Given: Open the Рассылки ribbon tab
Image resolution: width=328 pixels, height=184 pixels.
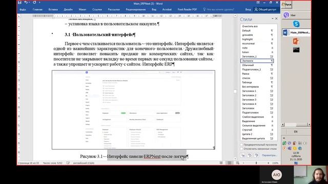Looking at the screenshot, I should [x=114, y=9].
